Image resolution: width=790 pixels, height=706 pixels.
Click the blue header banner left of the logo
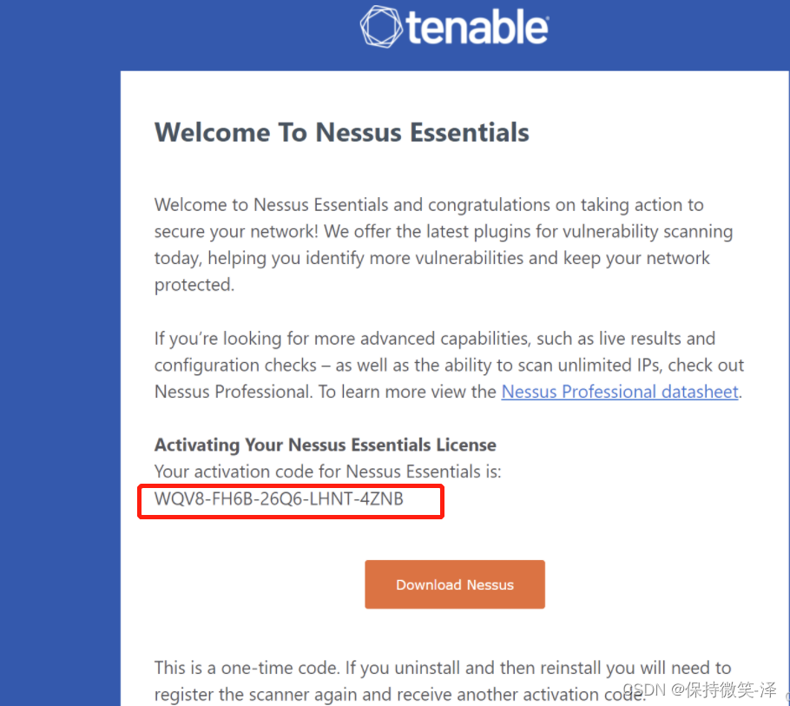coord(174,30)
